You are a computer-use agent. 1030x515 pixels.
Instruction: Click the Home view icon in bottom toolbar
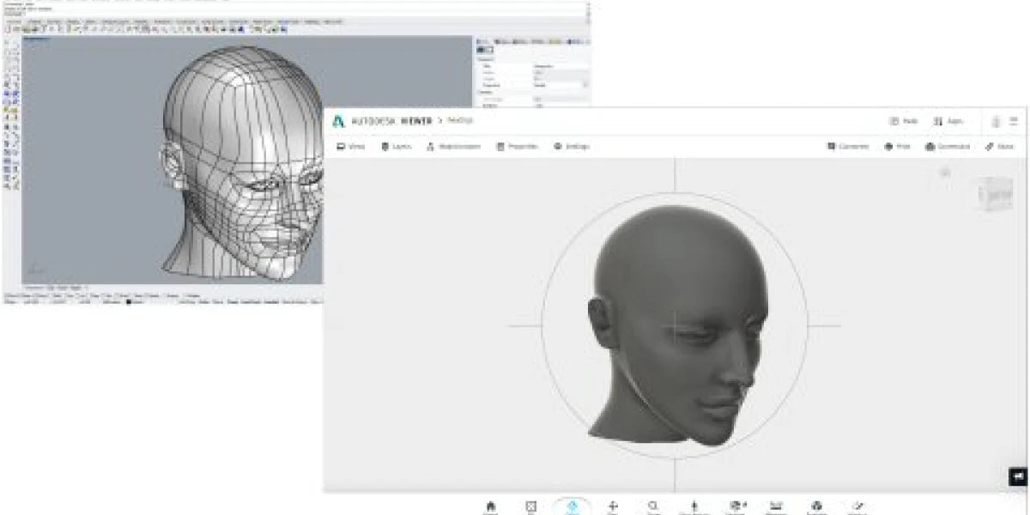(x=490, y=506)
